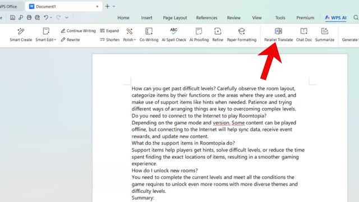Click the Generate button at ribbon edge
359x202 pixels.
(x=350, y=40)
